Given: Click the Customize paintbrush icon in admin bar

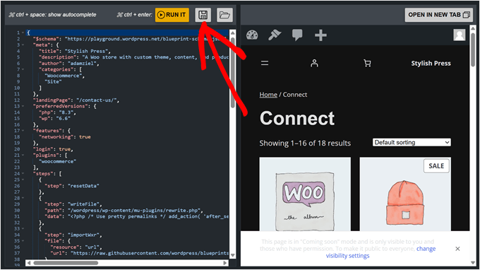Looking at the screenshot, I should coord(275,35).
